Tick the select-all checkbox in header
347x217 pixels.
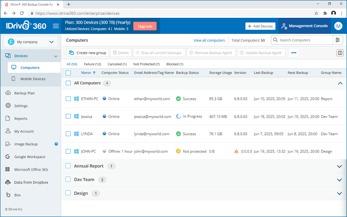point(68,73)
